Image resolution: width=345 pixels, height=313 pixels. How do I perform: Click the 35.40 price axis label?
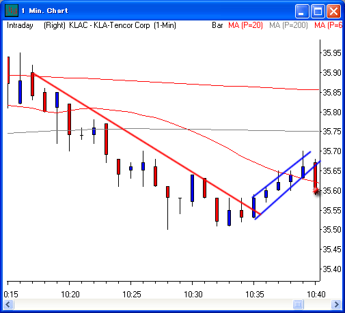(x=332, y=269)
